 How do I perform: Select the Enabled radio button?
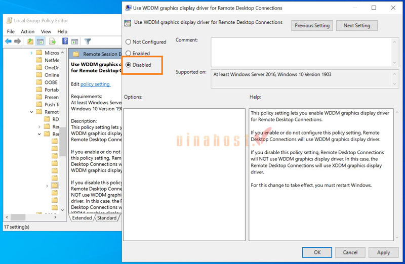[x=128, y=53]
